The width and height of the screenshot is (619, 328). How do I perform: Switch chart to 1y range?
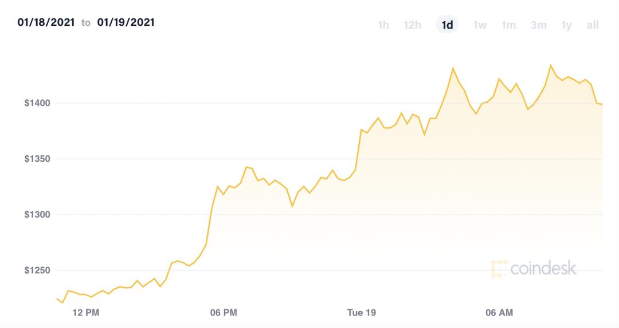(566, 25)
